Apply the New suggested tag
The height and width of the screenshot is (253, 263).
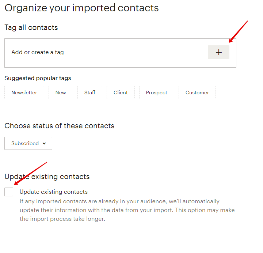click(x=61, y=92)
